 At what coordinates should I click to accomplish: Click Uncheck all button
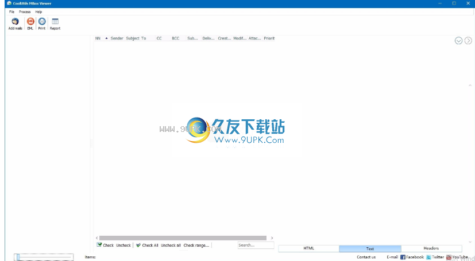tap(171, 246)
